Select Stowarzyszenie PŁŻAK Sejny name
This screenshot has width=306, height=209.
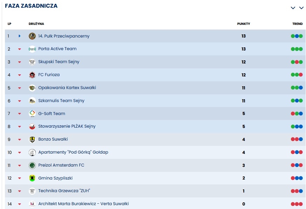(x=67, y=126)
